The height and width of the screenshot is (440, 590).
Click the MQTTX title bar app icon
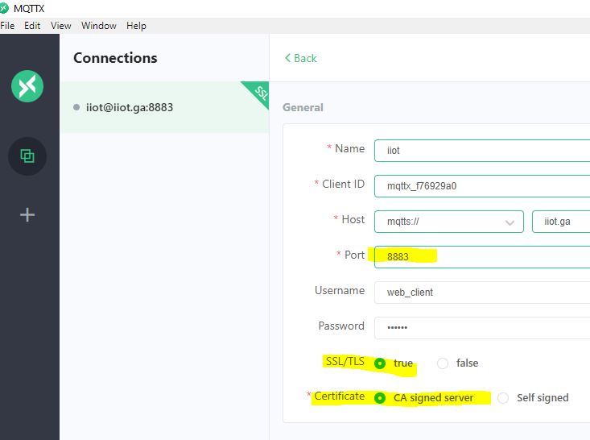coord(4,8)
